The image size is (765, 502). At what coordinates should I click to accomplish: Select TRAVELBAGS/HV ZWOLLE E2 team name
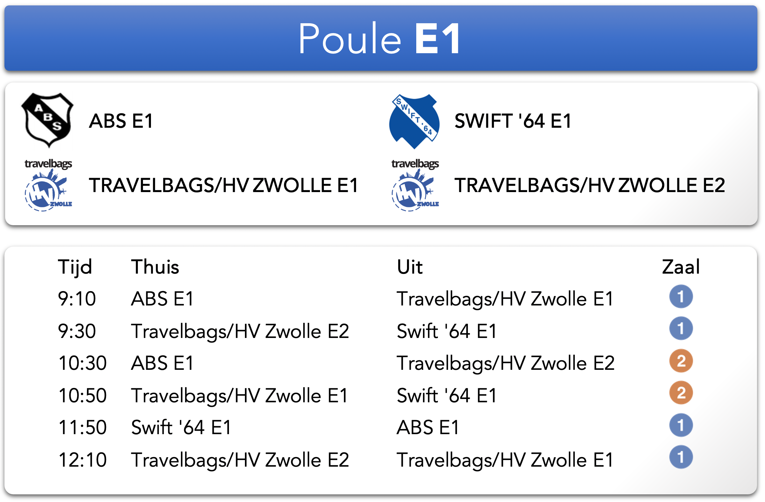pos(590,185)
